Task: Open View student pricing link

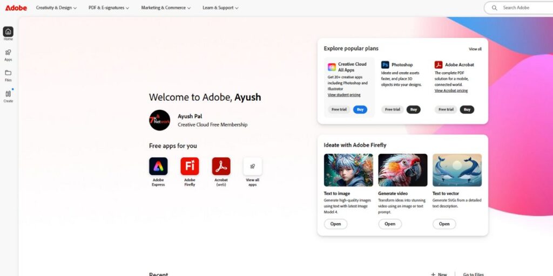Action: (344, 95)
